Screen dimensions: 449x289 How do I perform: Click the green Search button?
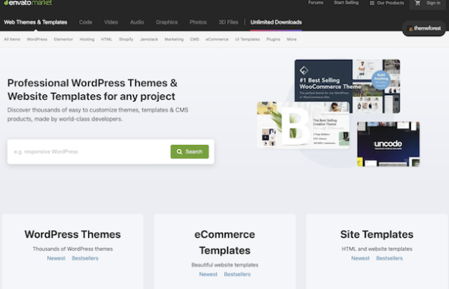pyautogui.click(x=189, y=151)
